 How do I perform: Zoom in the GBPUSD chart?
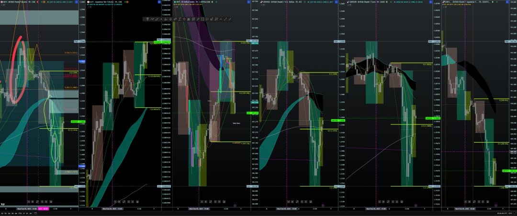[292, 202]
